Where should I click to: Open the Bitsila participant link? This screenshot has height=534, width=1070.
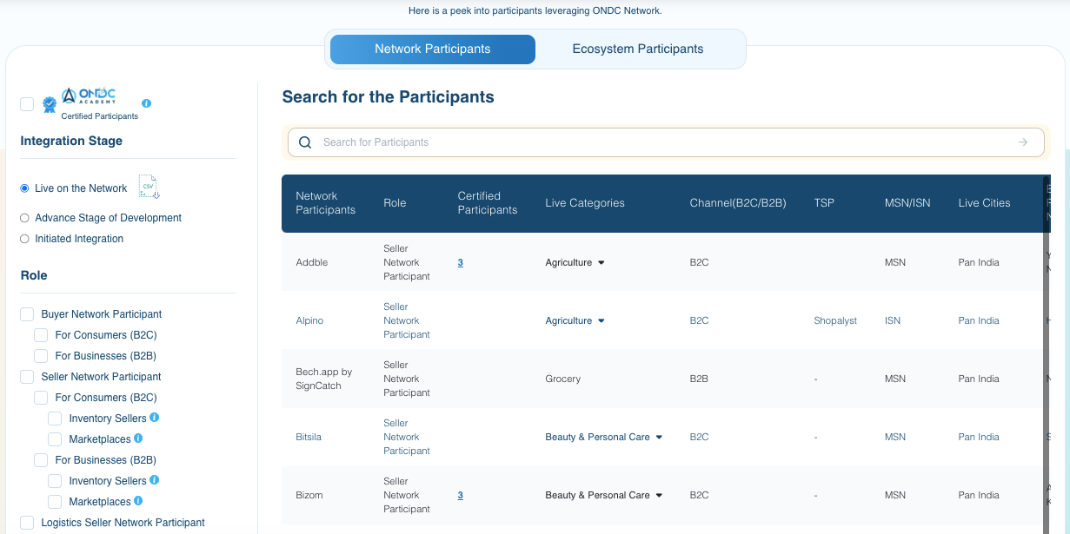click(309, 437)
